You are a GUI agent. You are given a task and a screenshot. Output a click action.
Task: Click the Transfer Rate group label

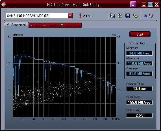pyautogui.click(x=136, y=43)
